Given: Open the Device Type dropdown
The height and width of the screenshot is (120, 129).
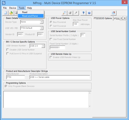Looking at the screenshot, I should coord(41,22).
